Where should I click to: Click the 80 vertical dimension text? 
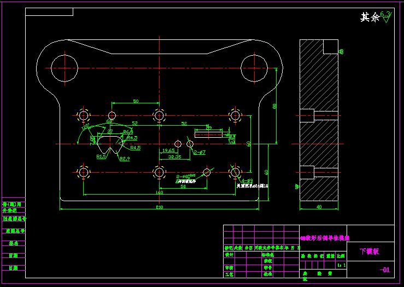point(274,106)
